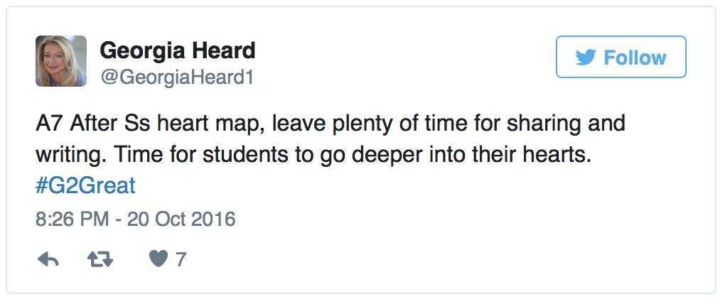Click the Twitter bird icon in Follow
This screenshot has width=725, height=304.
[x=586, y=58]
